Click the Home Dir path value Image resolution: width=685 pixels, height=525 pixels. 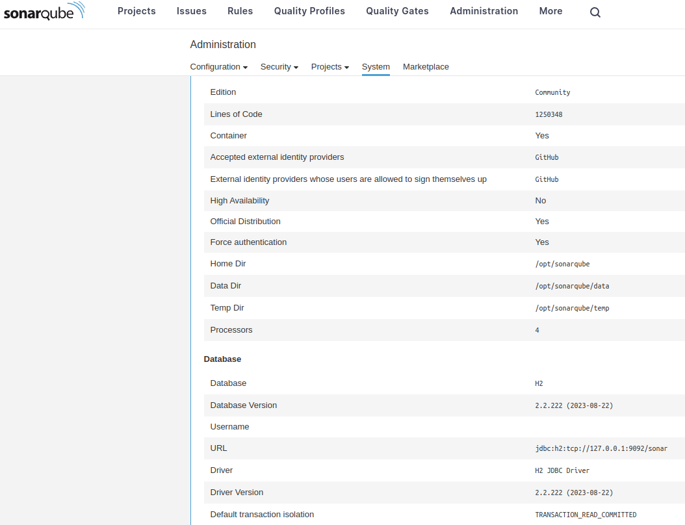[x=563, y=264]
